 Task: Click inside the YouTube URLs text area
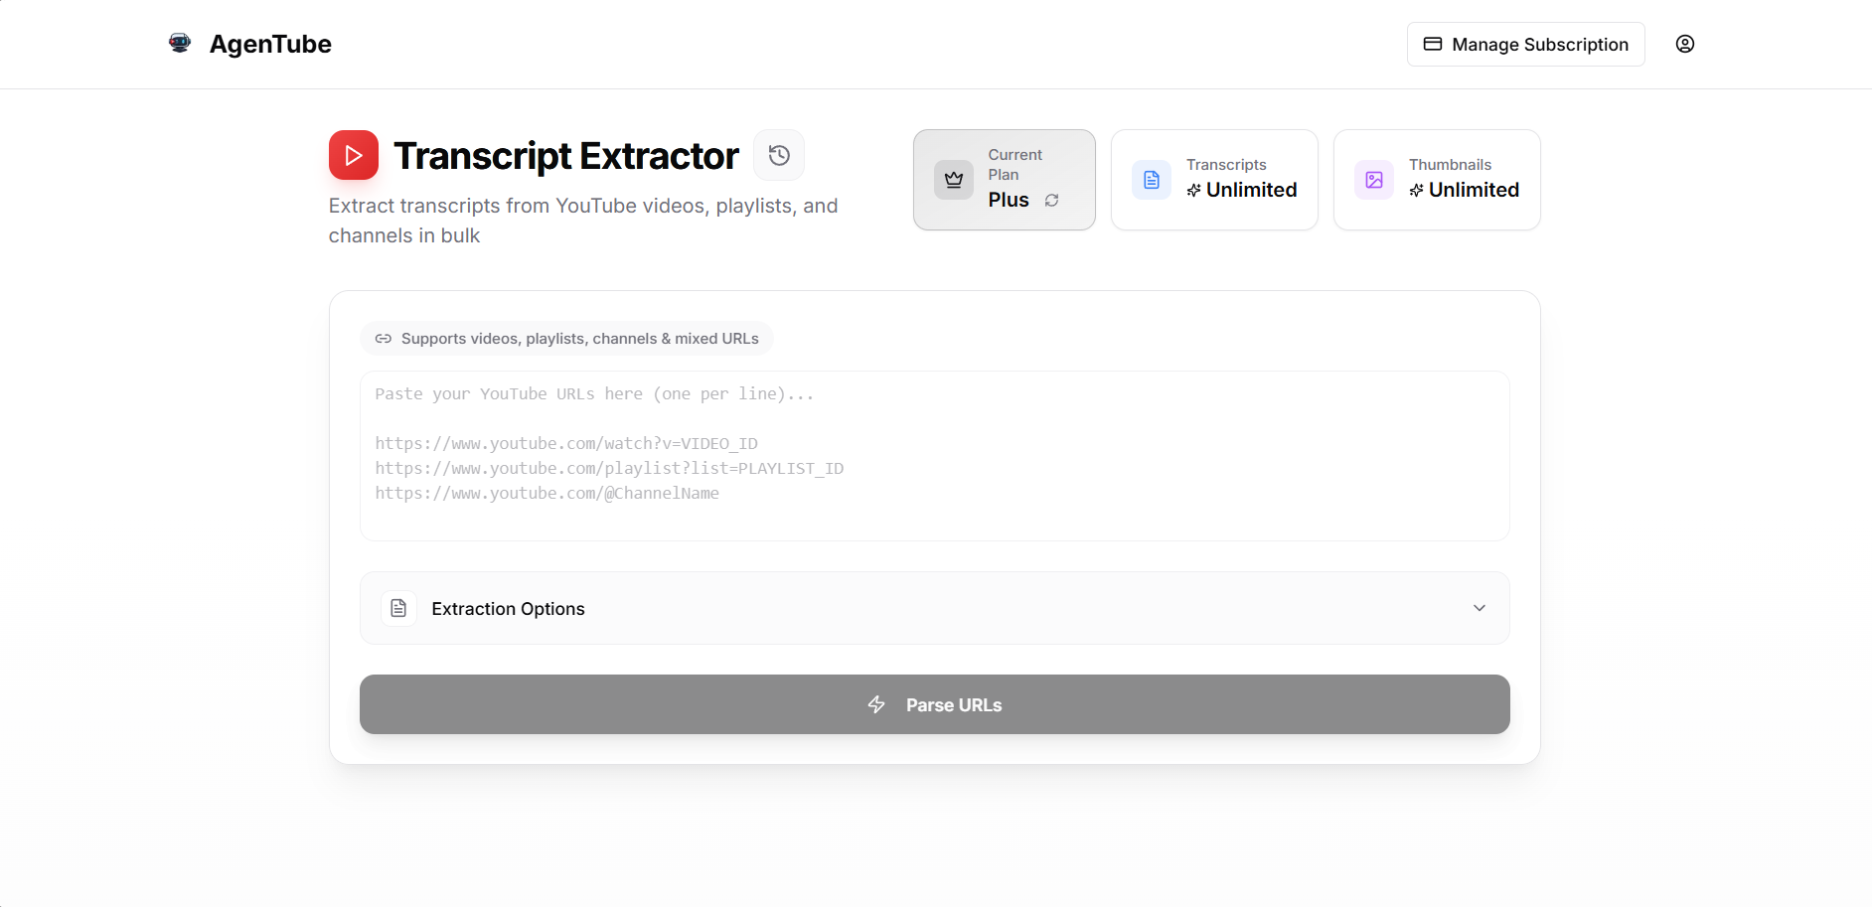934,455
